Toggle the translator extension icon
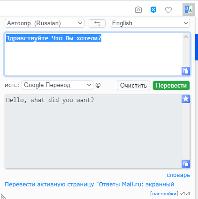The height and width of the screenshot is (199, 198). [x=189, y=10]
